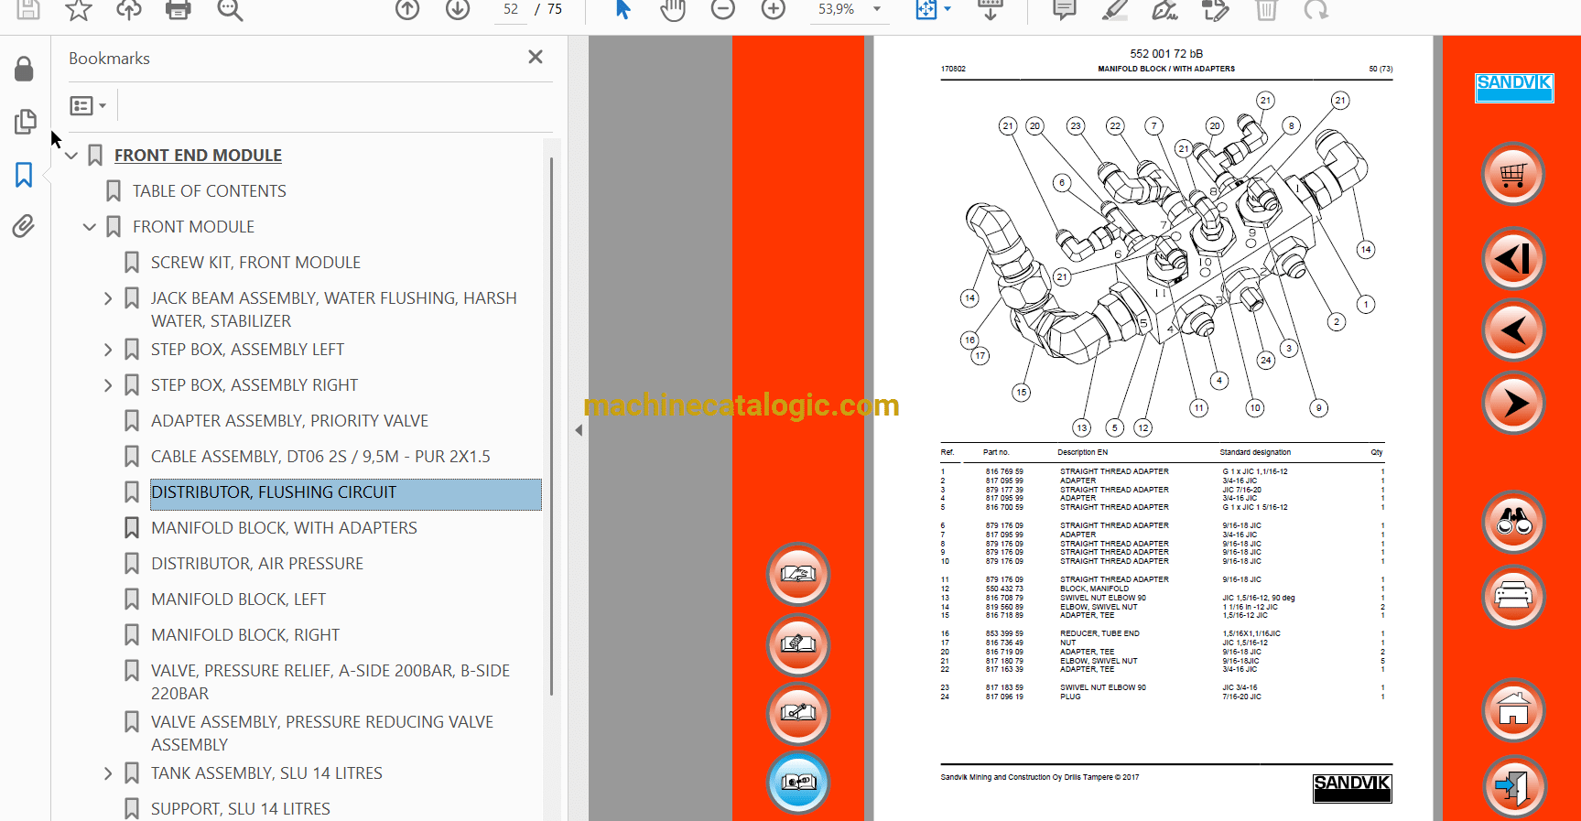Image resolution: width=1581 pixels, height=821 pixels.
Task: Collapse the FRONT MODULE bookmark node
Action: (90, 227)
